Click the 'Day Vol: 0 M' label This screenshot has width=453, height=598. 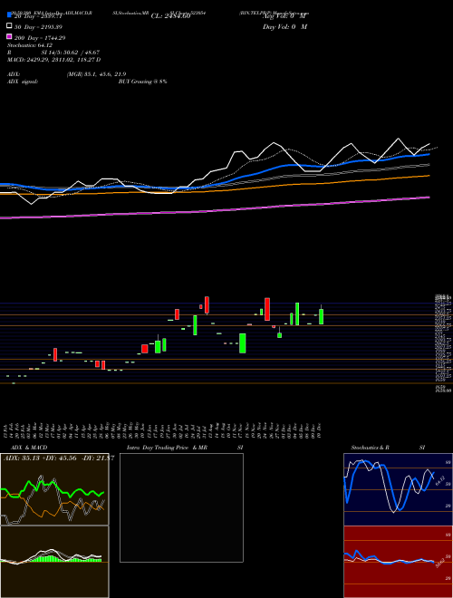coord(284,27)
